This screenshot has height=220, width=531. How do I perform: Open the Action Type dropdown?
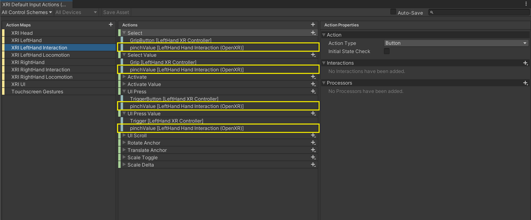point(456,43)
